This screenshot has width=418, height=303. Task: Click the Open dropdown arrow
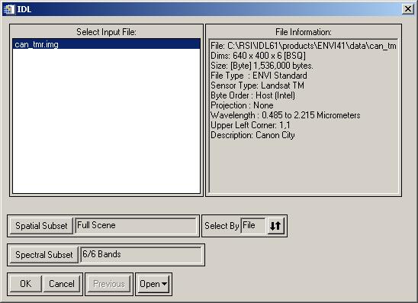coord(164,284)
